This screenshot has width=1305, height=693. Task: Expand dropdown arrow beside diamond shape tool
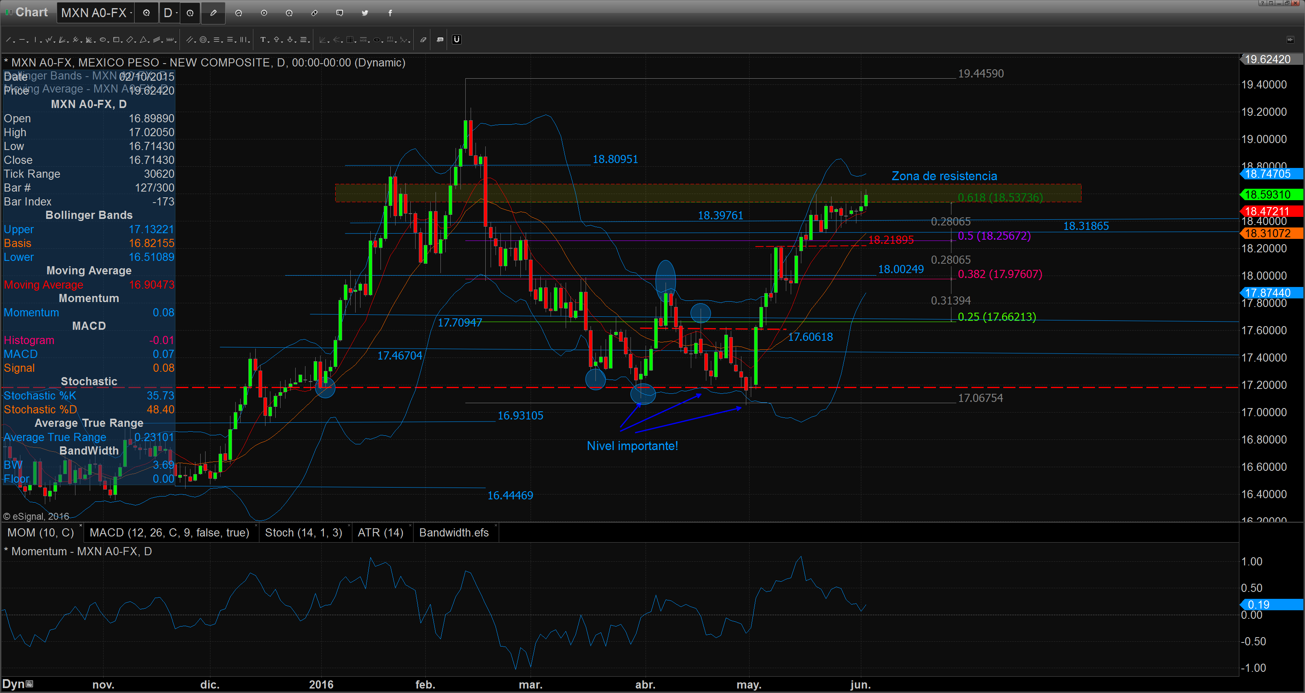pos(135,42)
